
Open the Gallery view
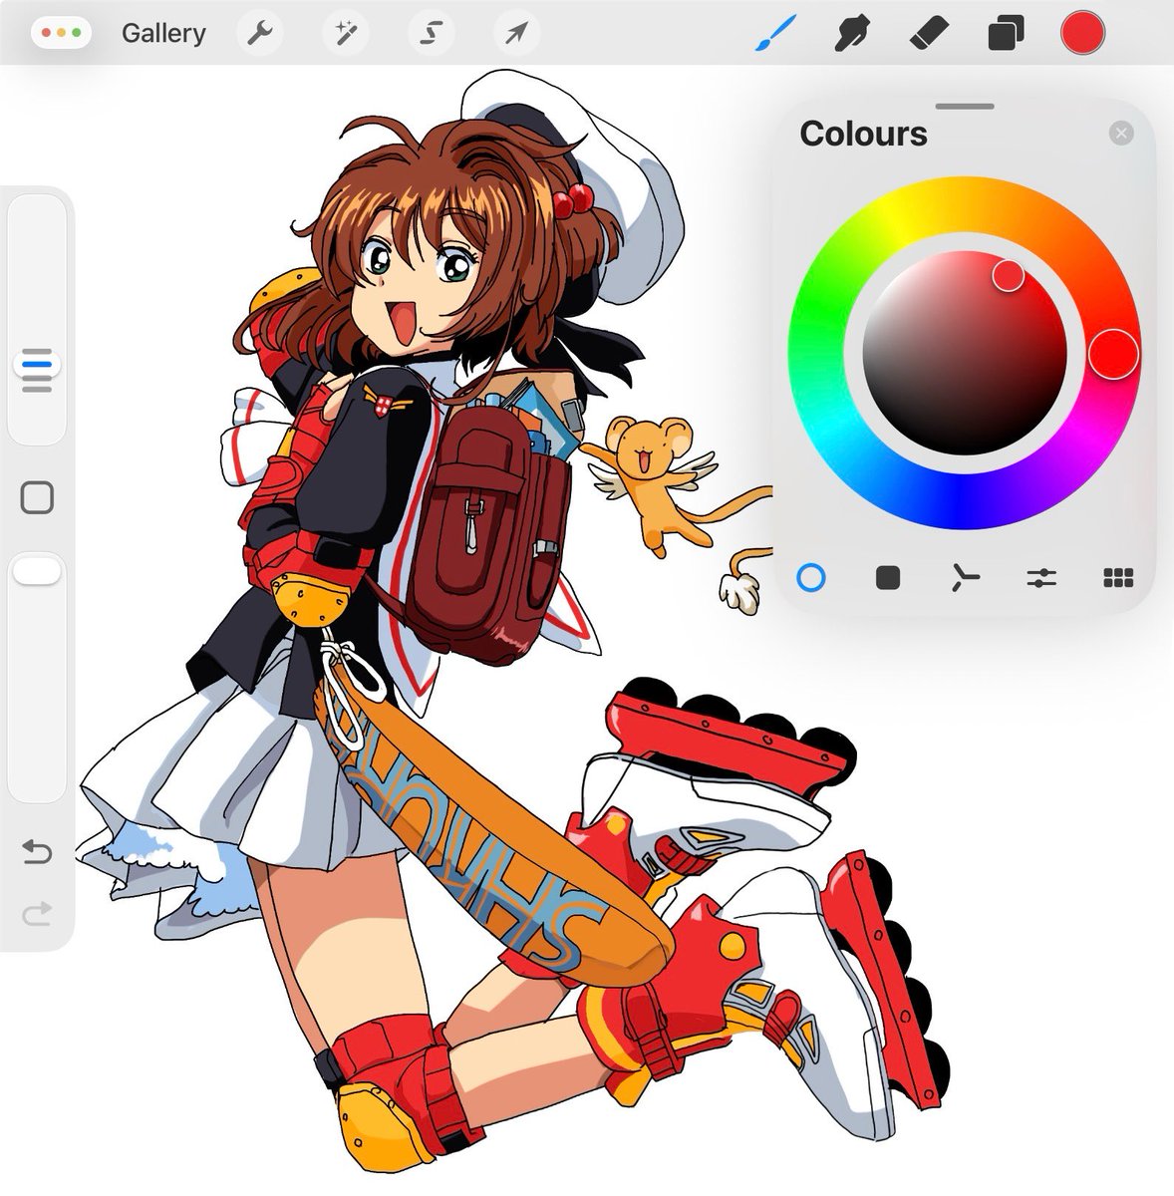coord(163,33)
